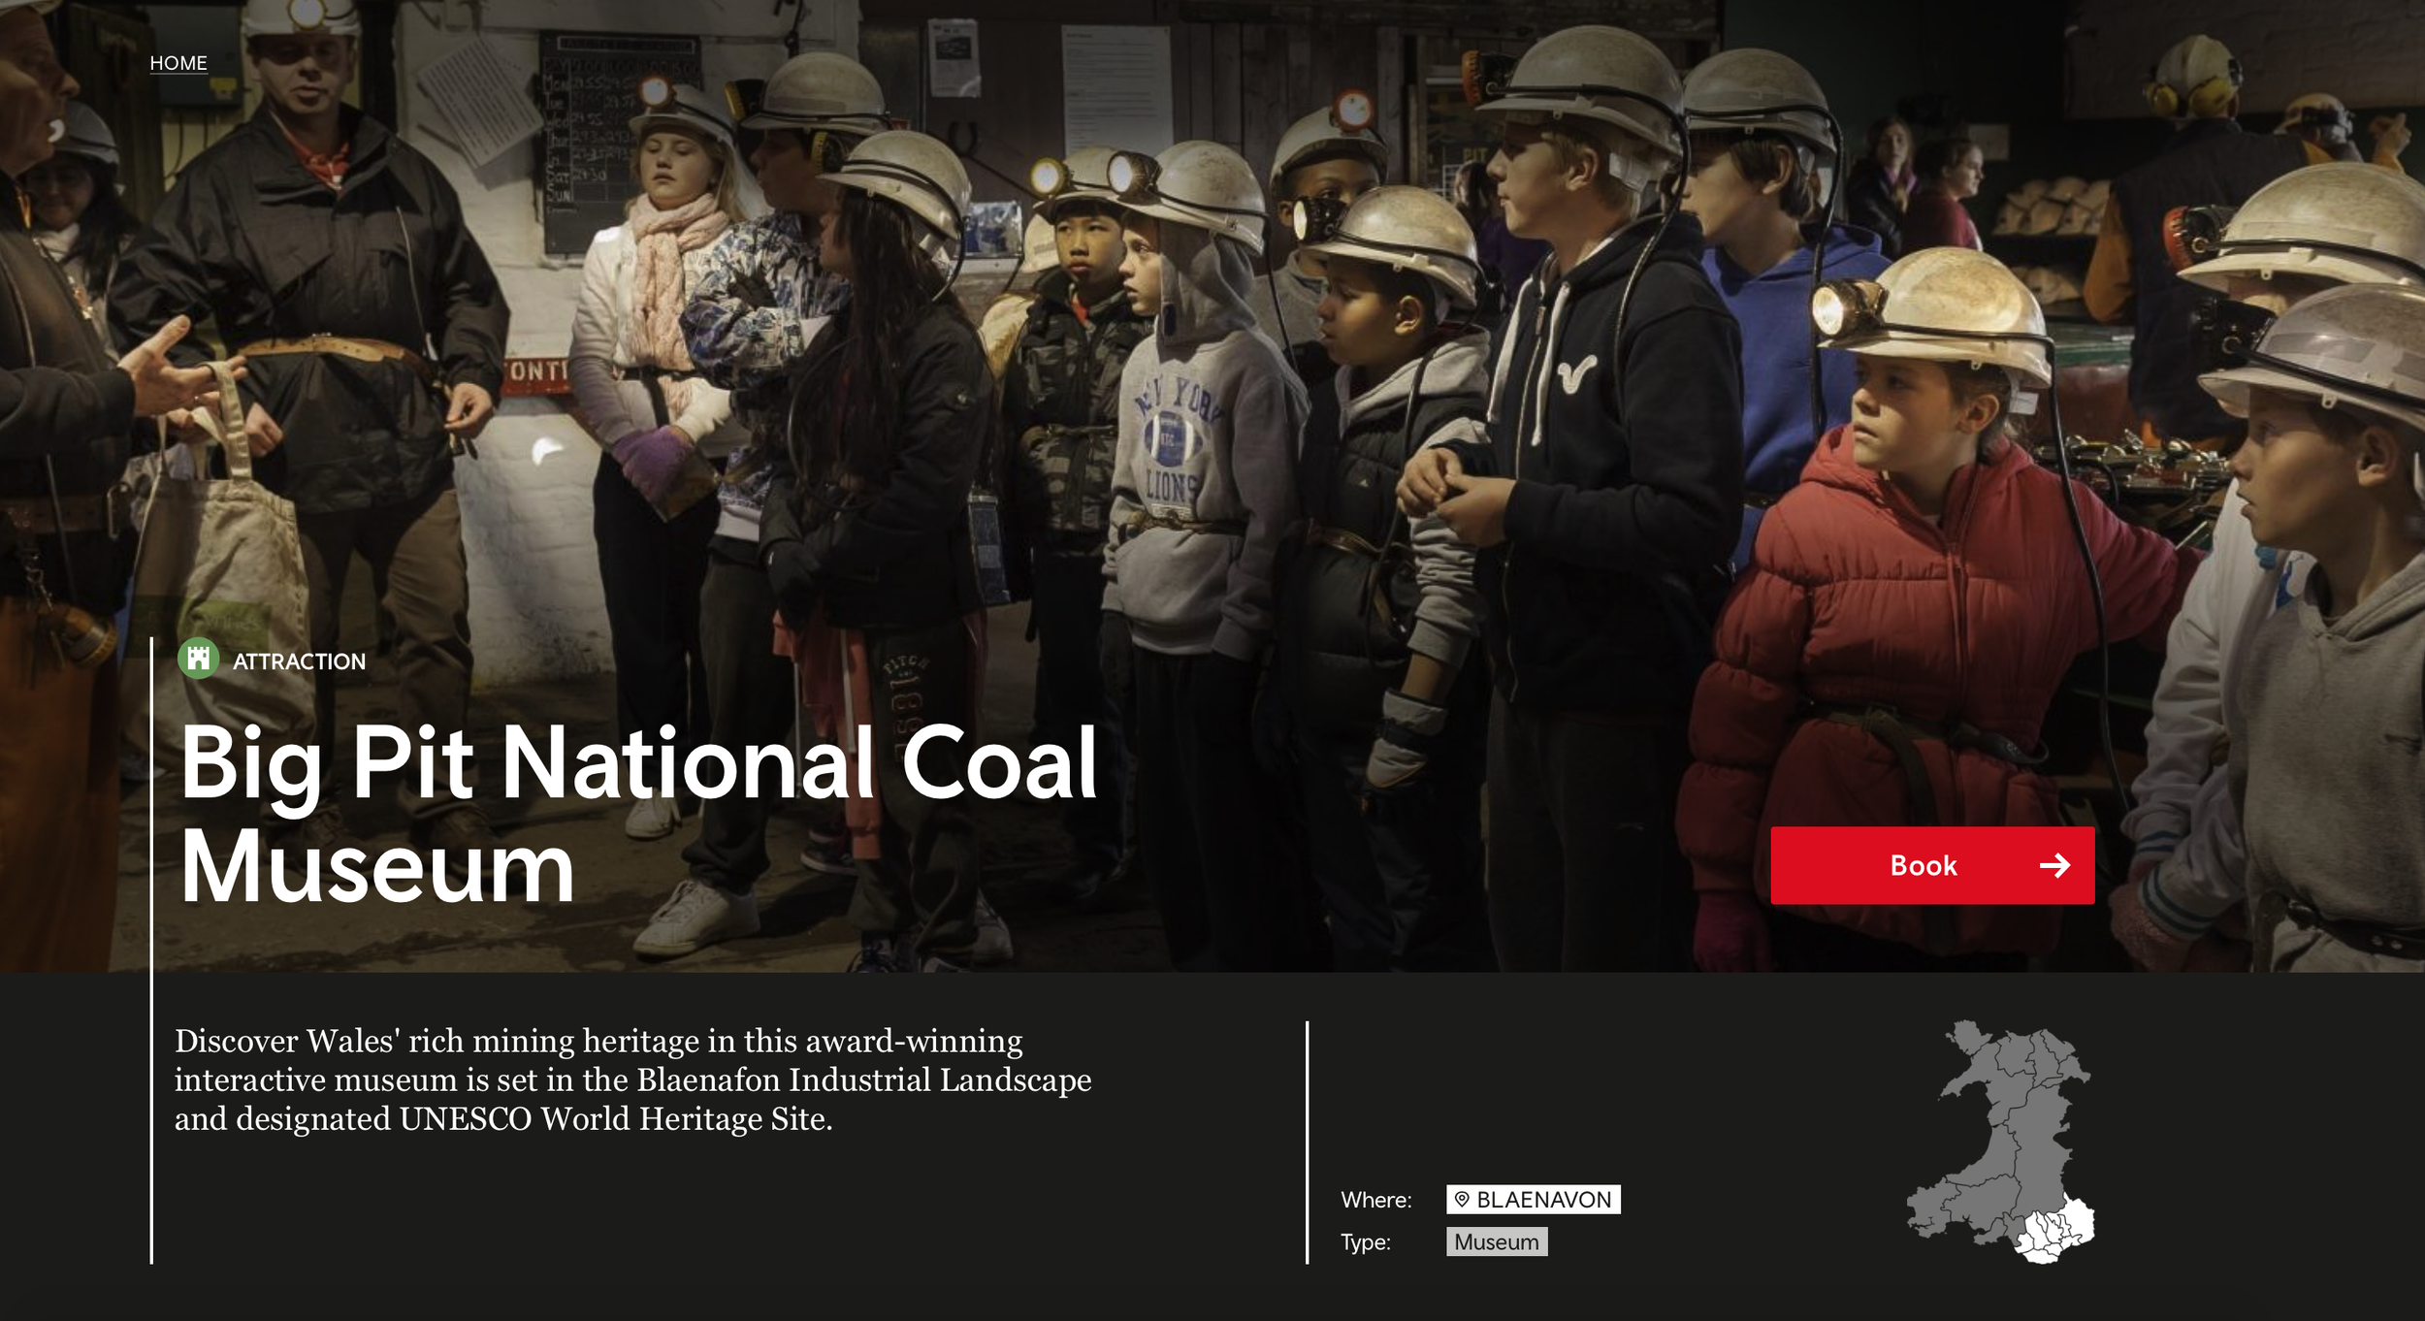Click the museum description paragraph
Image resolution: width=2425 pixels, height=1321 pixels.
coord(632,1079)
